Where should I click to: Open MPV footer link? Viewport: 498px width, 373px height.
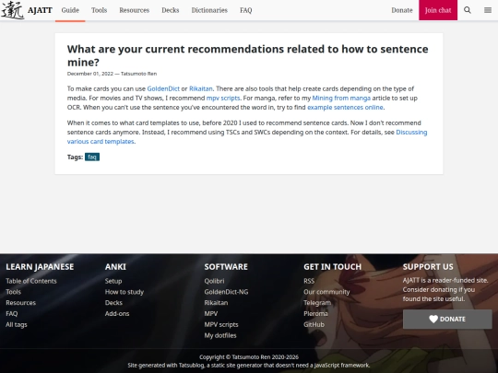(x=211, y=314)
